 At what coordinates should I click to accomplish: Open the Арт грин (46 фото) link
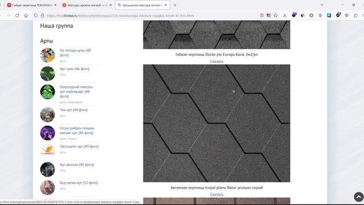pos(75,69)
